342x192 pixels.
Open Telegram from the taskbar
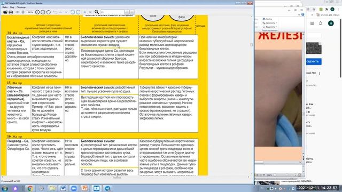coord(107,188)
